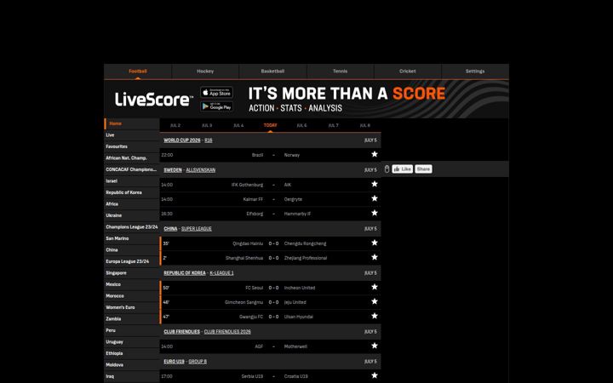Screen dimensions: 613x383
Task: Select the TODAY date tab
Action: coord(270,125)
